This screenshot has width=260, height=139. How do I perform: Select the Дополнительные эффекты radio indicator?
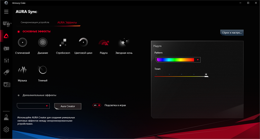[x=19, y=95]
